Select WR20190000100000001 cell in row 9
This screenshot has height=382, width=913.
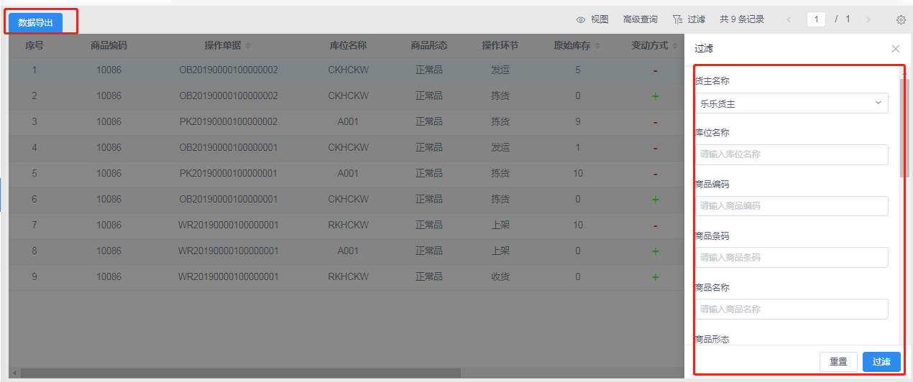[229, 277]
